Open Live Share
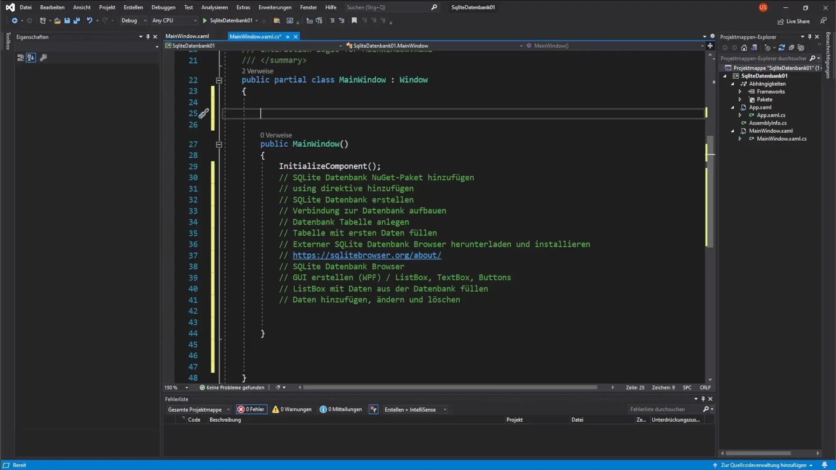The image size is (836, 470). click(794, 21)
